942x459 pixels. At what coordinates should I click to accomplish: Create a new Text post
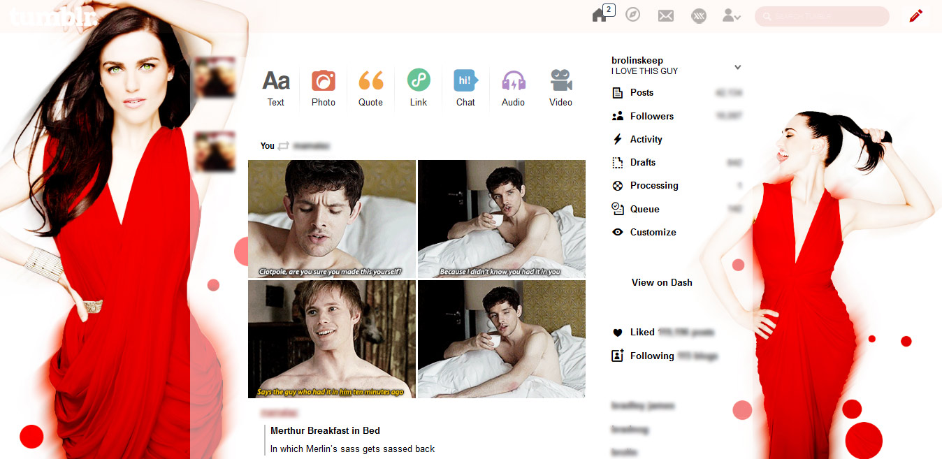tap(276, 88)
